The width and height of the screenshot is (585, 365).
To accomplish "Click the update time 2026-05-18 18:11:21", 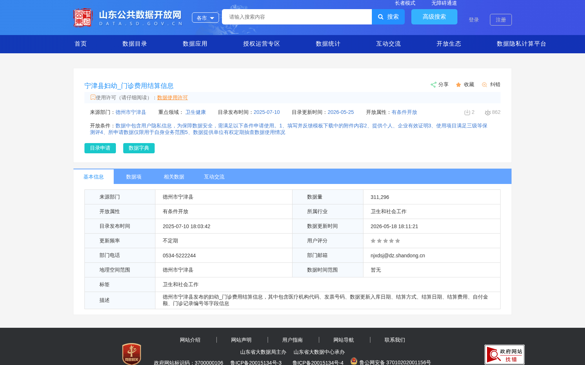I will [394, 226].
